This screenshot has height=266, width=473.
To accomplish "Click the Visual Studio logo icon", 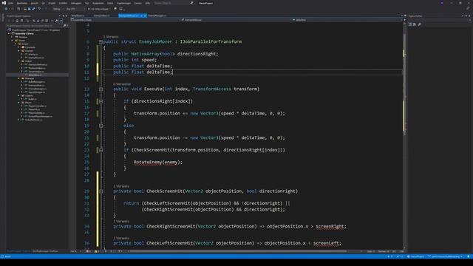I will pyautogui.click(x=4, y=3).
